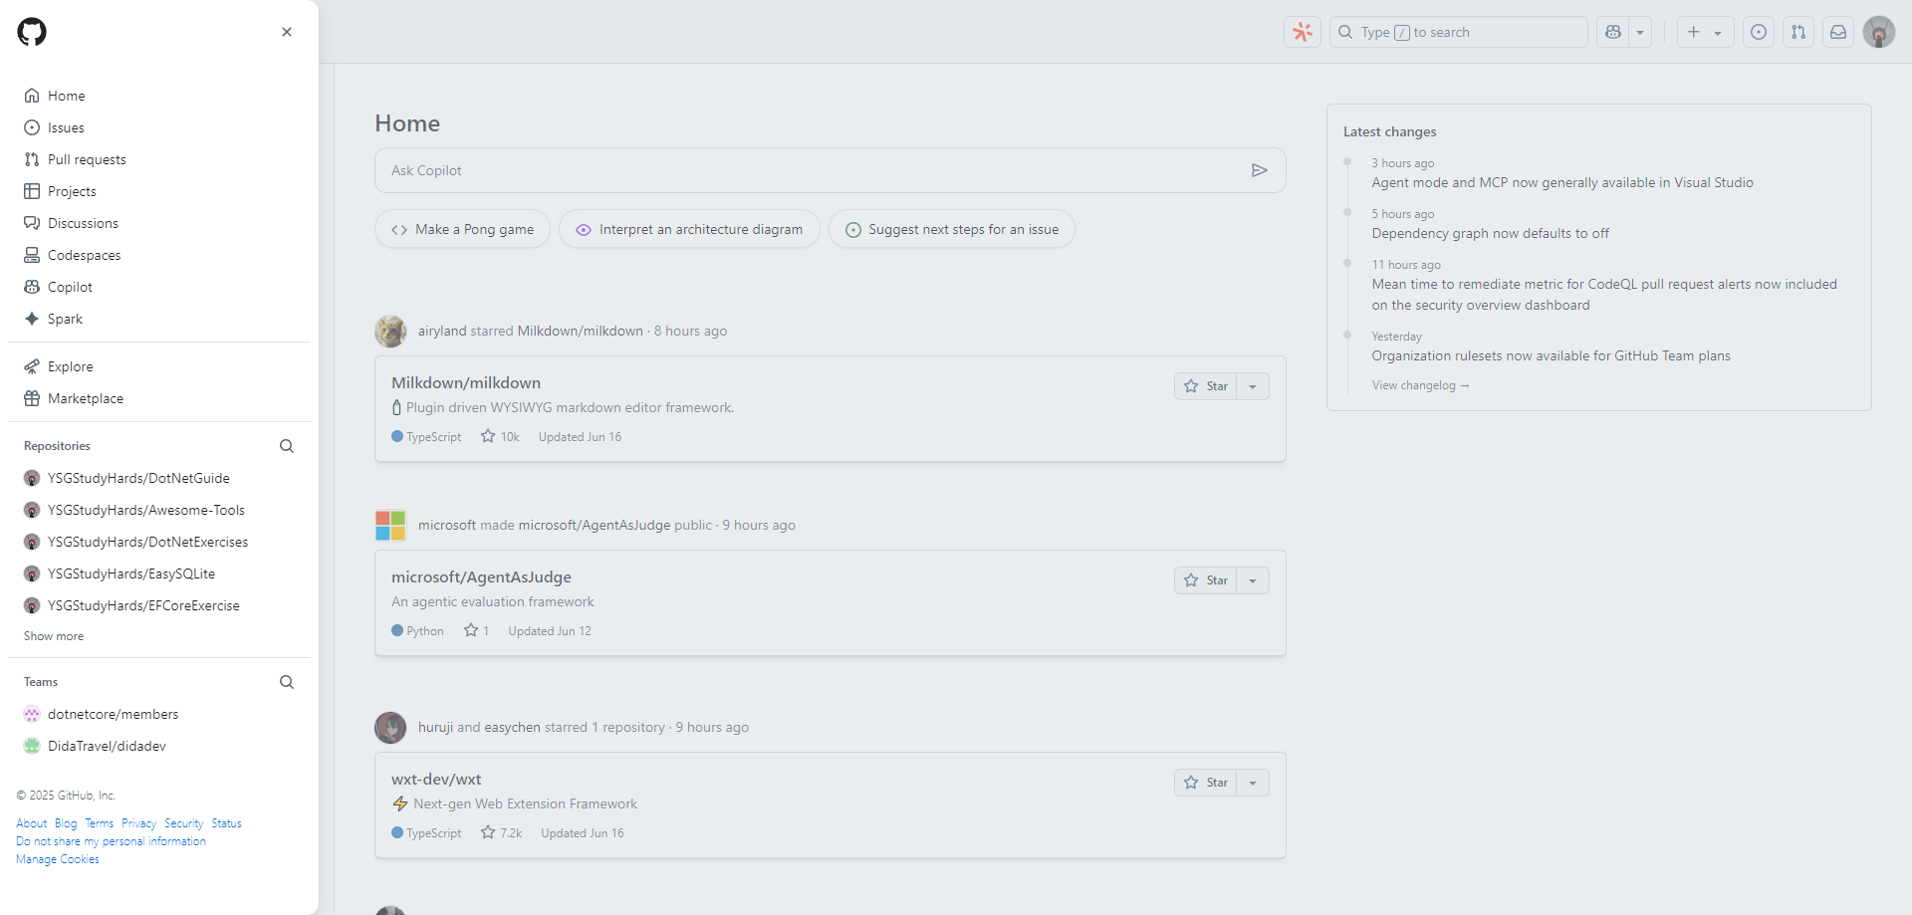
Task: Select Suggest next steps for an issue
Action: [952, 229]
